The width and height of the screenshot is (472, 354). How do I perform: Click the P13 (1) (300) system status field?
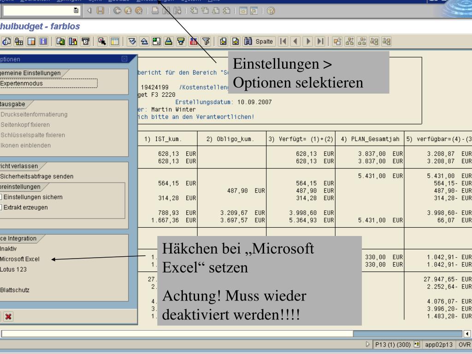(393, 344)
